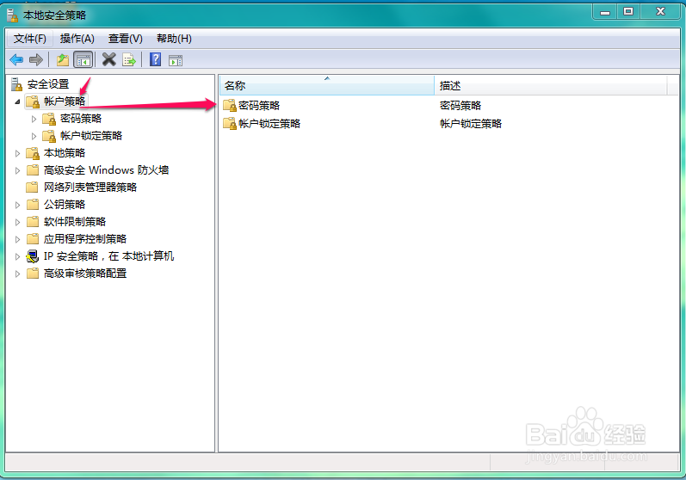
Task: Expand the 高级安全 Windows 防火墙 node
Action: point(17,170)
